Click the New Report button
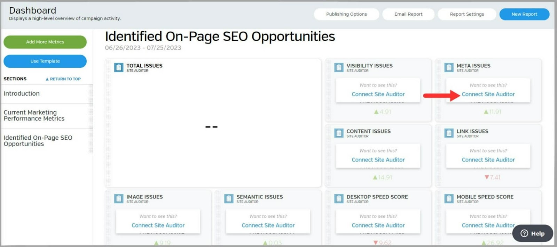Screen dimensions: 557x247 point(524,14)
